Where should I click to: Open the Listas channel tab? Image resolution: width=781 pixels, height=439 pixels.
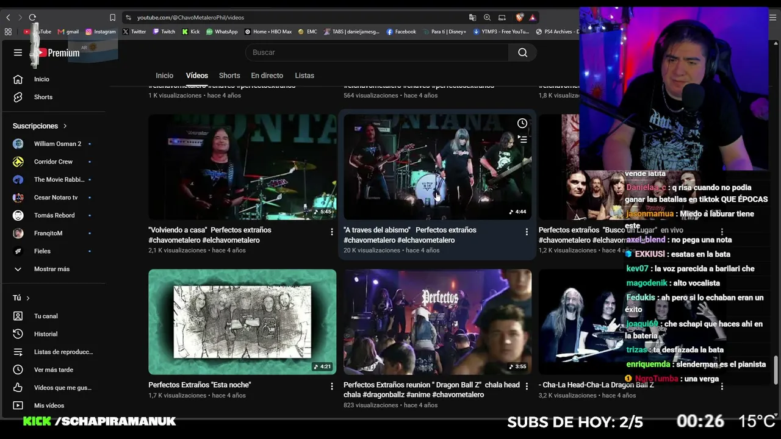pyautogui.click(x=304, y=76)
